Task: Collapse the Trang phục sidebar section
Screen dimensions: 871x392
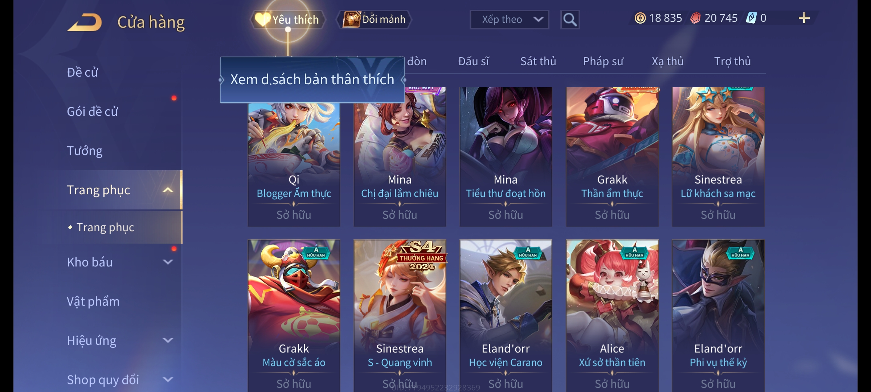Action: tap(168, 190)
